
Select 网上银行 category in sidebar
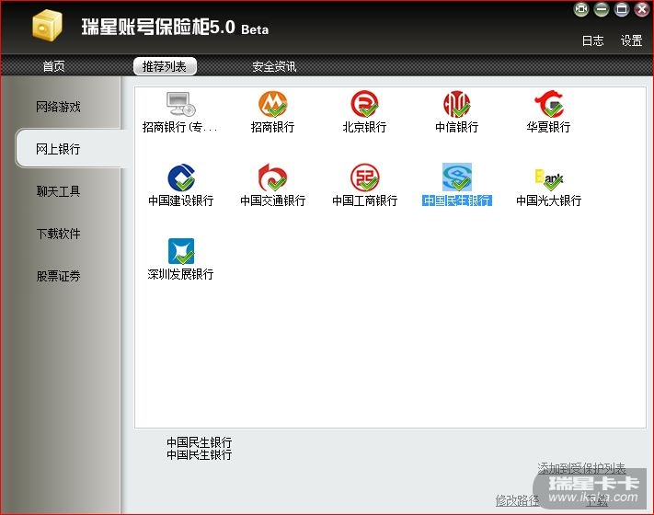click(58, 149)
